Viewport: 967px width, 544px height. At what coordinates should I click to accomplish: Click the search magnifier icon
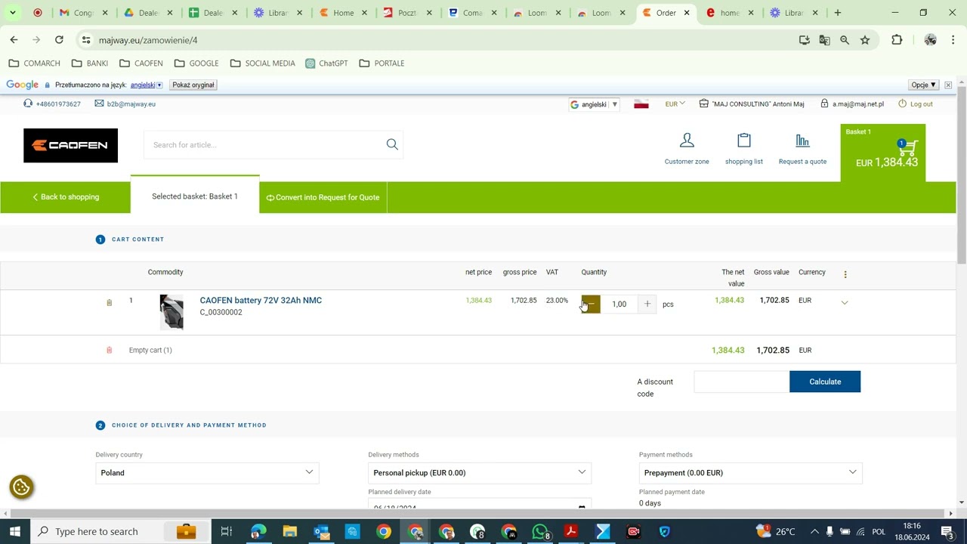click(x=392, y=144)
